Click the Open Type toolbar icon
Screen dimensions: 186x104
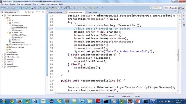point(53,8)
